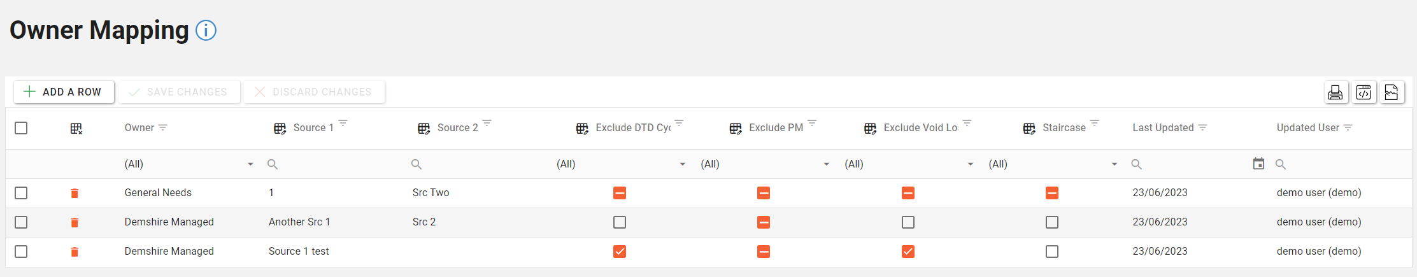Click the grid delete icon in header row

point(76,128)
